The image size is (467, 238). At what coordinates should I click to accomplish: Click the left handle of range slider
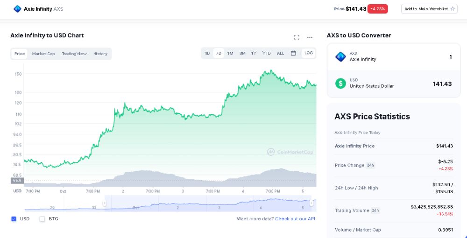coord(105,203)
